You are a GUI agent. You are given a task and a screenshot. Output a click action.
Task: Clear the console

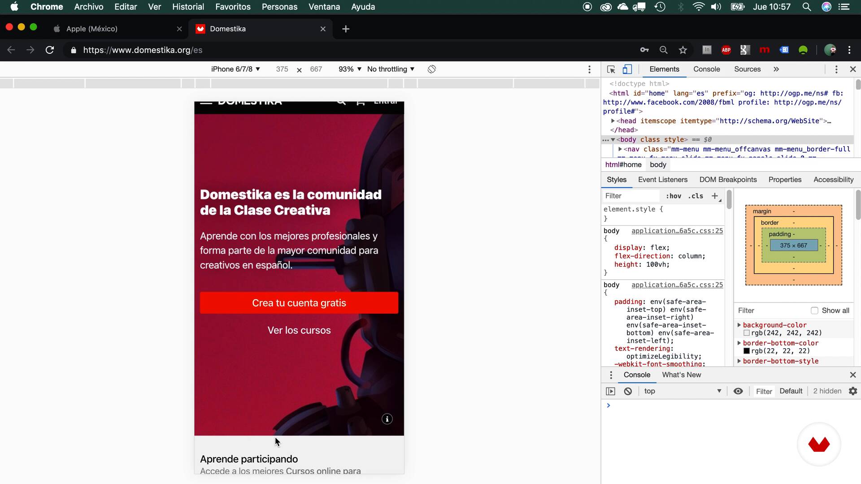[628, 391]
